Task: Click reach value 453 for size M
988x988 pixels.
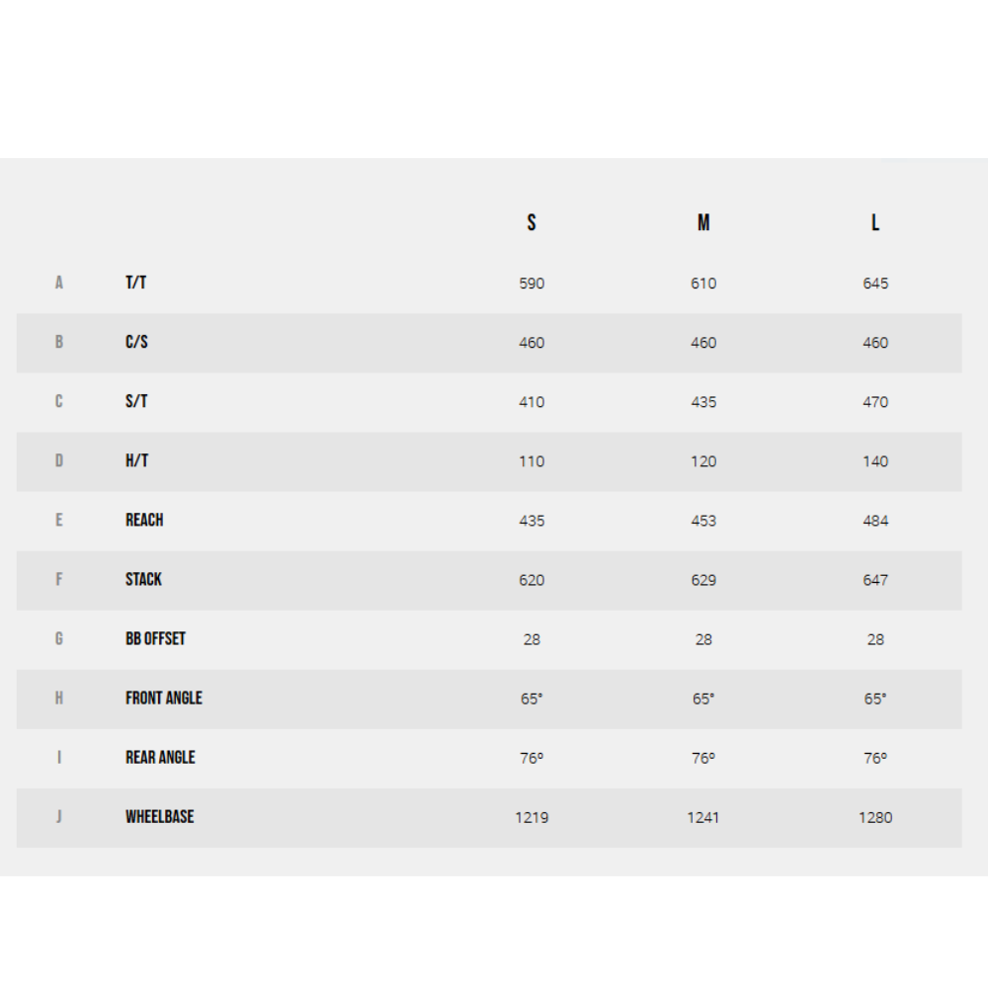Action: [x=703, y=521]
